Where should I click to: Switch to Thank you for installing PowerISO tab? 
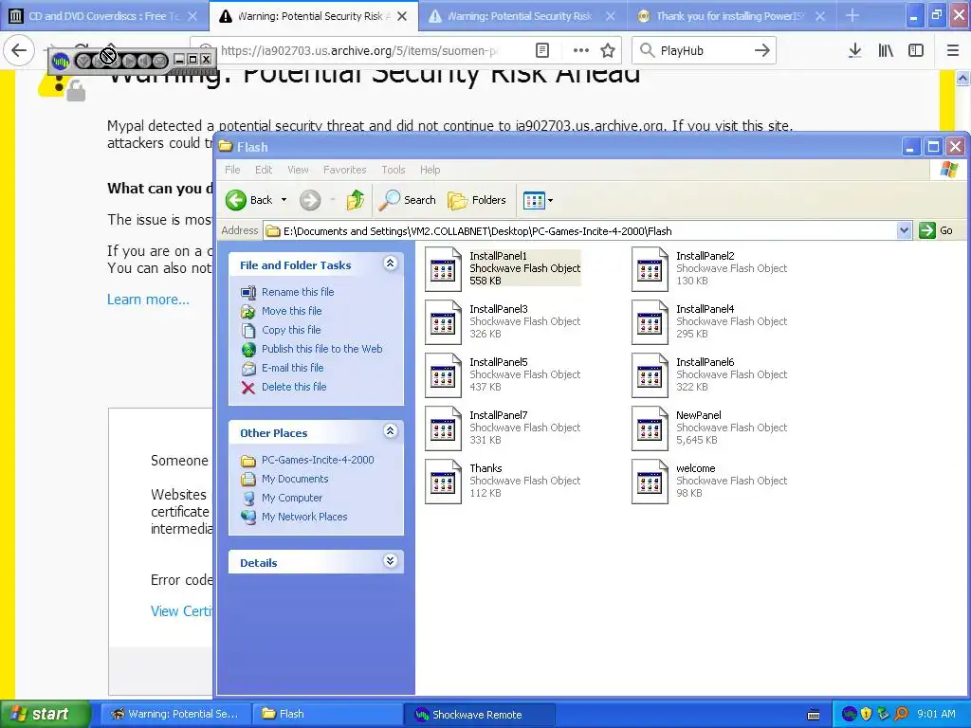pyautogui.click(x=731, y=16)
